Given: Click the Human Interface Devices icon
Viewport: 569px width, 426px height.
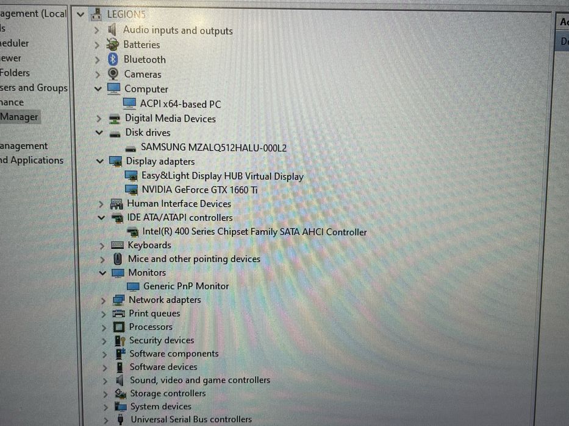Looking at the screenshot, I should pos(116,204).
